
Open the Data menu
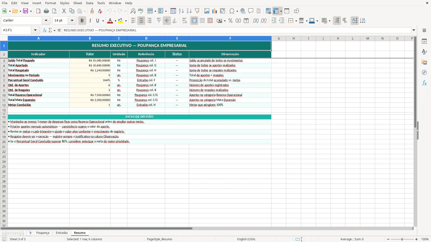[x=89, y=3]
